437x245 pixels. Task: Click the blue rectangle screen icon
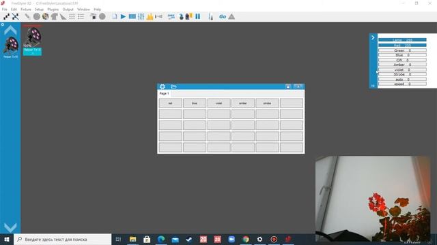point(132,16)
